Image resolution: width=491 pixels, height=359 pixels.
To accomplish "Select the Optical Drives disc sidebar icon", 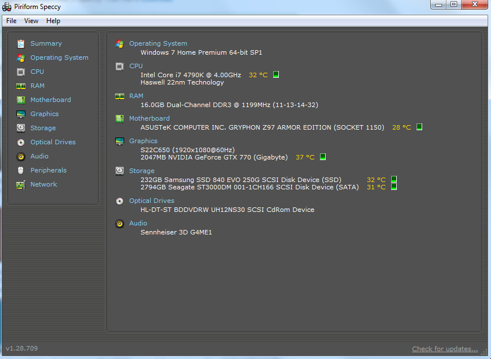I will pos(21,143).
